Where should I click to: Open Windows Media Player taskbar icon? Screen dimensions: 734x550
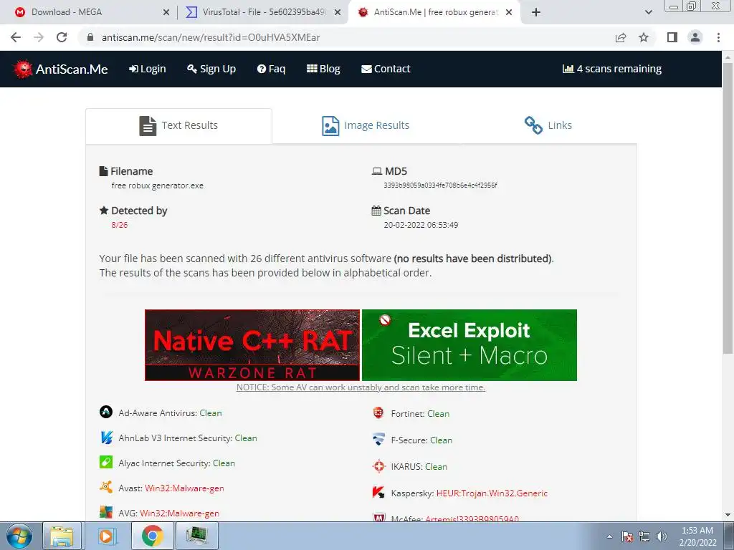coord(106,536)
